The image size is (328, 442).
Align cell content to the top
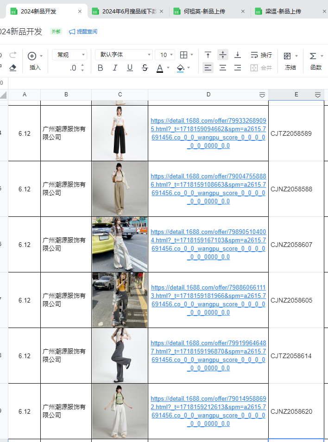coord(208,55)
